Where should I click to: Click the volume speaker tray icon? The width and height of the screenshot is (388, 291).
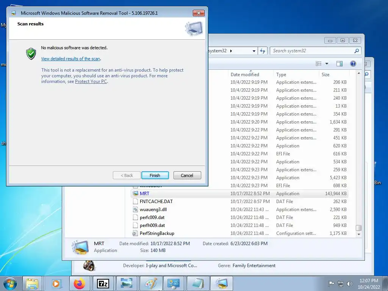[349, 284]
